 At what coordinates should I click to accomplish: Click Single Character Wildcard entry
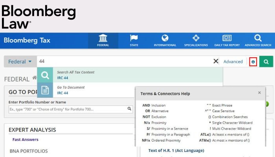coord(231,123)
